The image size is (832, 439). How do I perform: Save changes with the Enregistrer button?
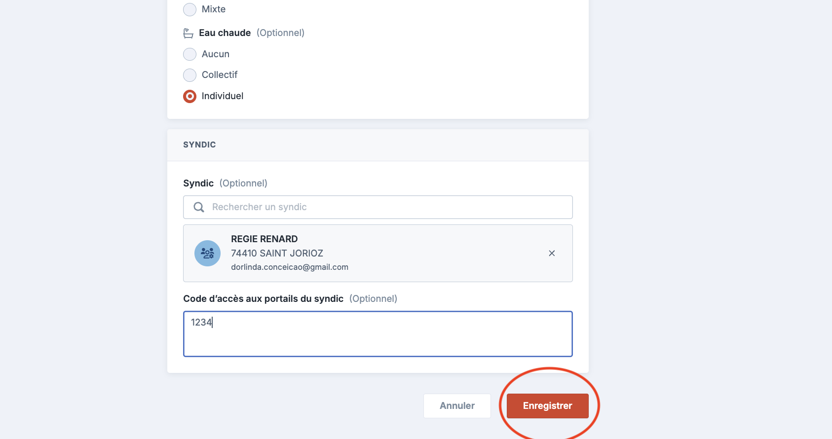pyautogui.click(x=547, y=406)
